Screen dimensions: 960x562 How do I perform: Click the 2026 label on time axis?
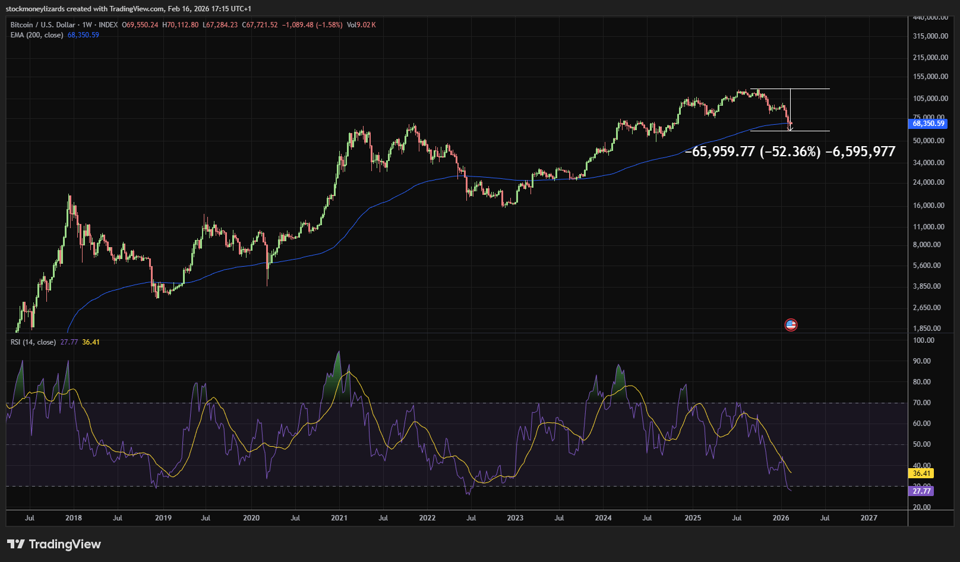pos(781,518)
